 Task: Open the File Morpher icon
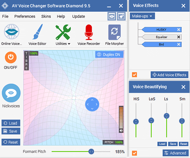(115, 32)
